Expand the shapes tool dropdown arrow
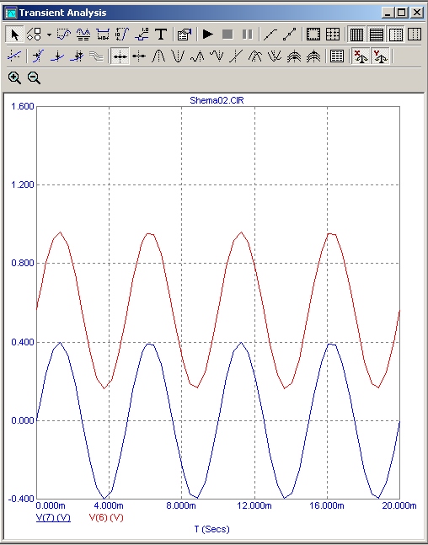The width and height of the screenshot is (428, 545). (x=49, y=35)
